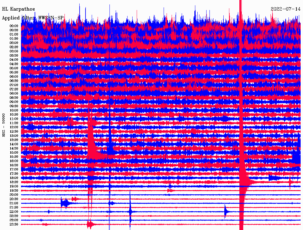The width and height of the screenshot is (303, 230).
Task: Select the 15:00 time row label
Action: tap(14, 152)
